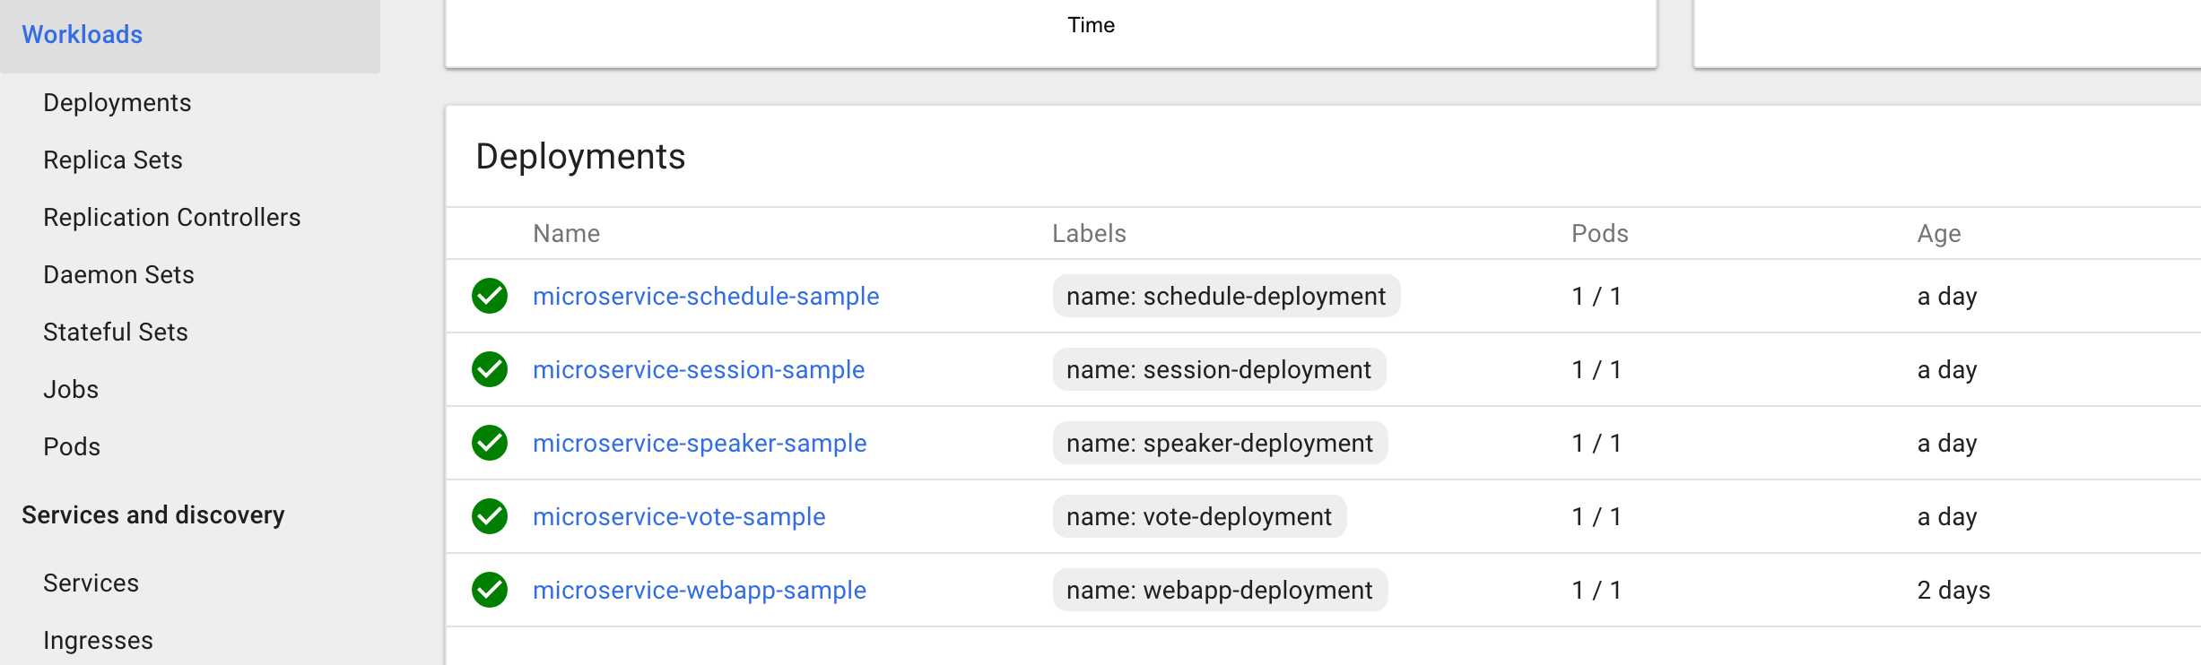Click status checkmark for microservice-webapp-sample
This screenshot has width=2201, height=665.
click(490, 590)
